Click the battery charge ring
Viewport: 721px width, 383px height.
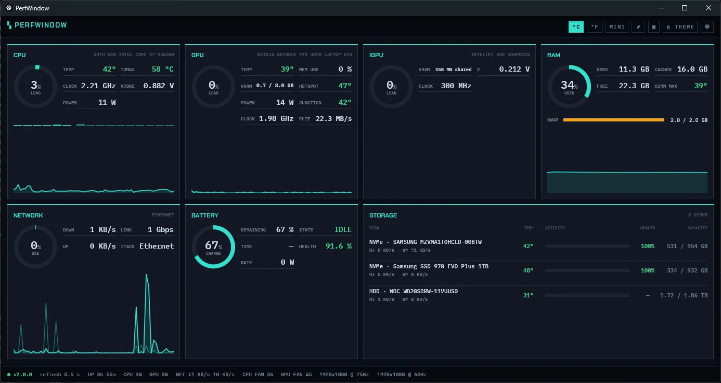(x=213, y=247)
